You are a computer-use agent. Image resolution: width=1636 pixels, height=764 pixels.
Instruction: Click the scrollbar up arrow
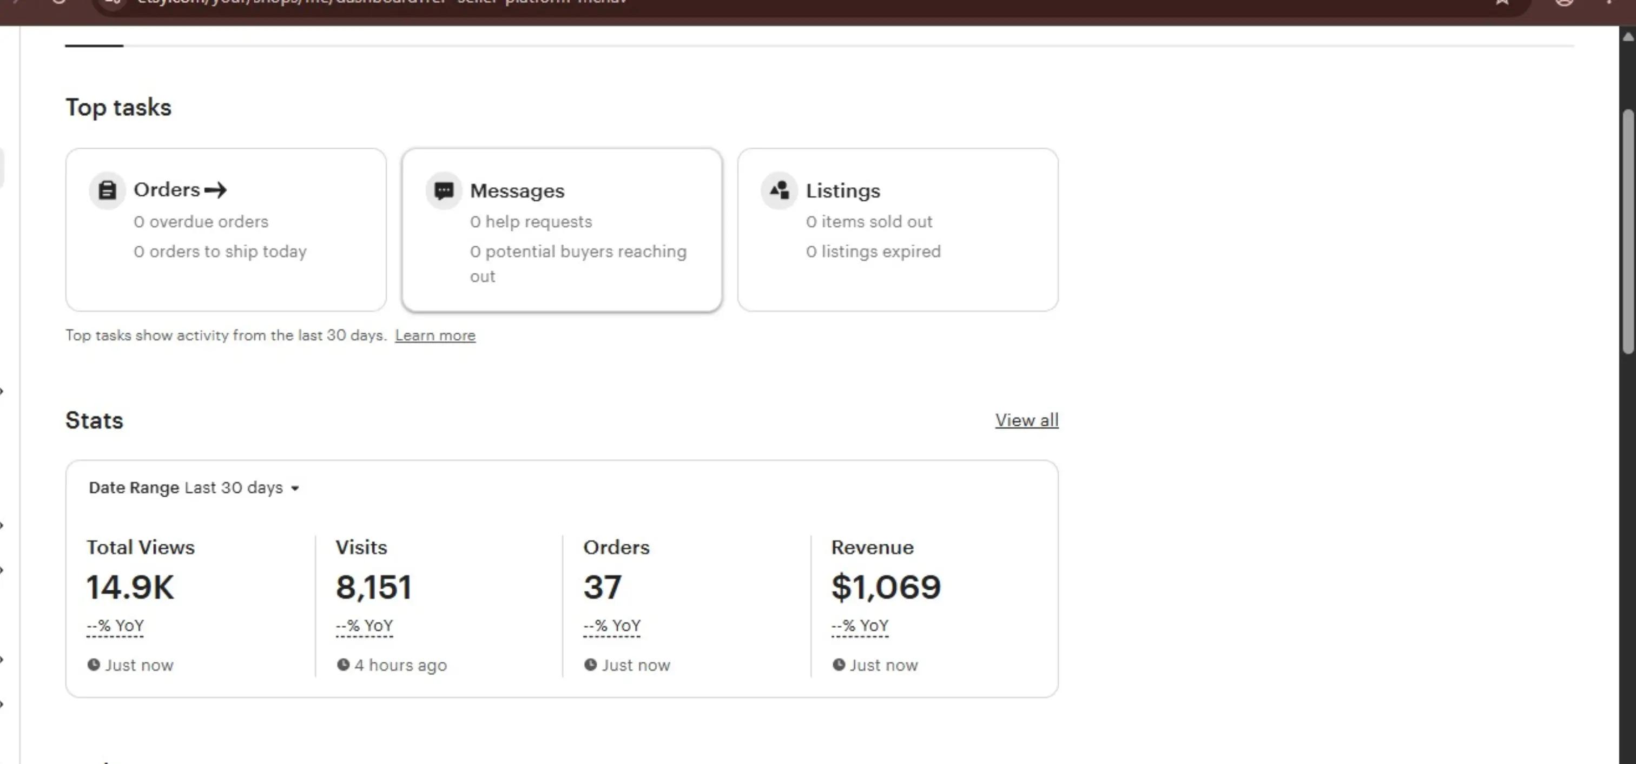pos(1627,37)
